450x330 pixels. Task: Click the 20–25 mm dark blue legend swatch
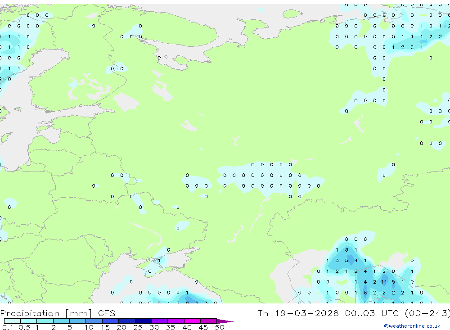[x=127, y=321]
